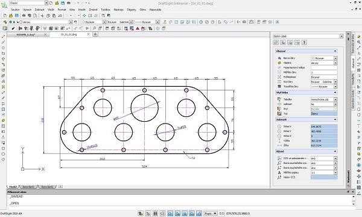362x217 pixels.
Task: Select the Model tab at the bottom of the drawing
Action: point(13,187)
